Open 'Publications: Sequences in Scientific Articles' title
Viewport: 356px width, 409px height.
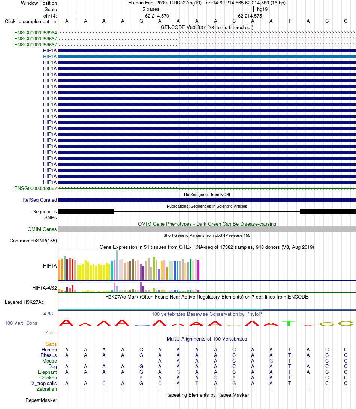click(x=207, y=206)
